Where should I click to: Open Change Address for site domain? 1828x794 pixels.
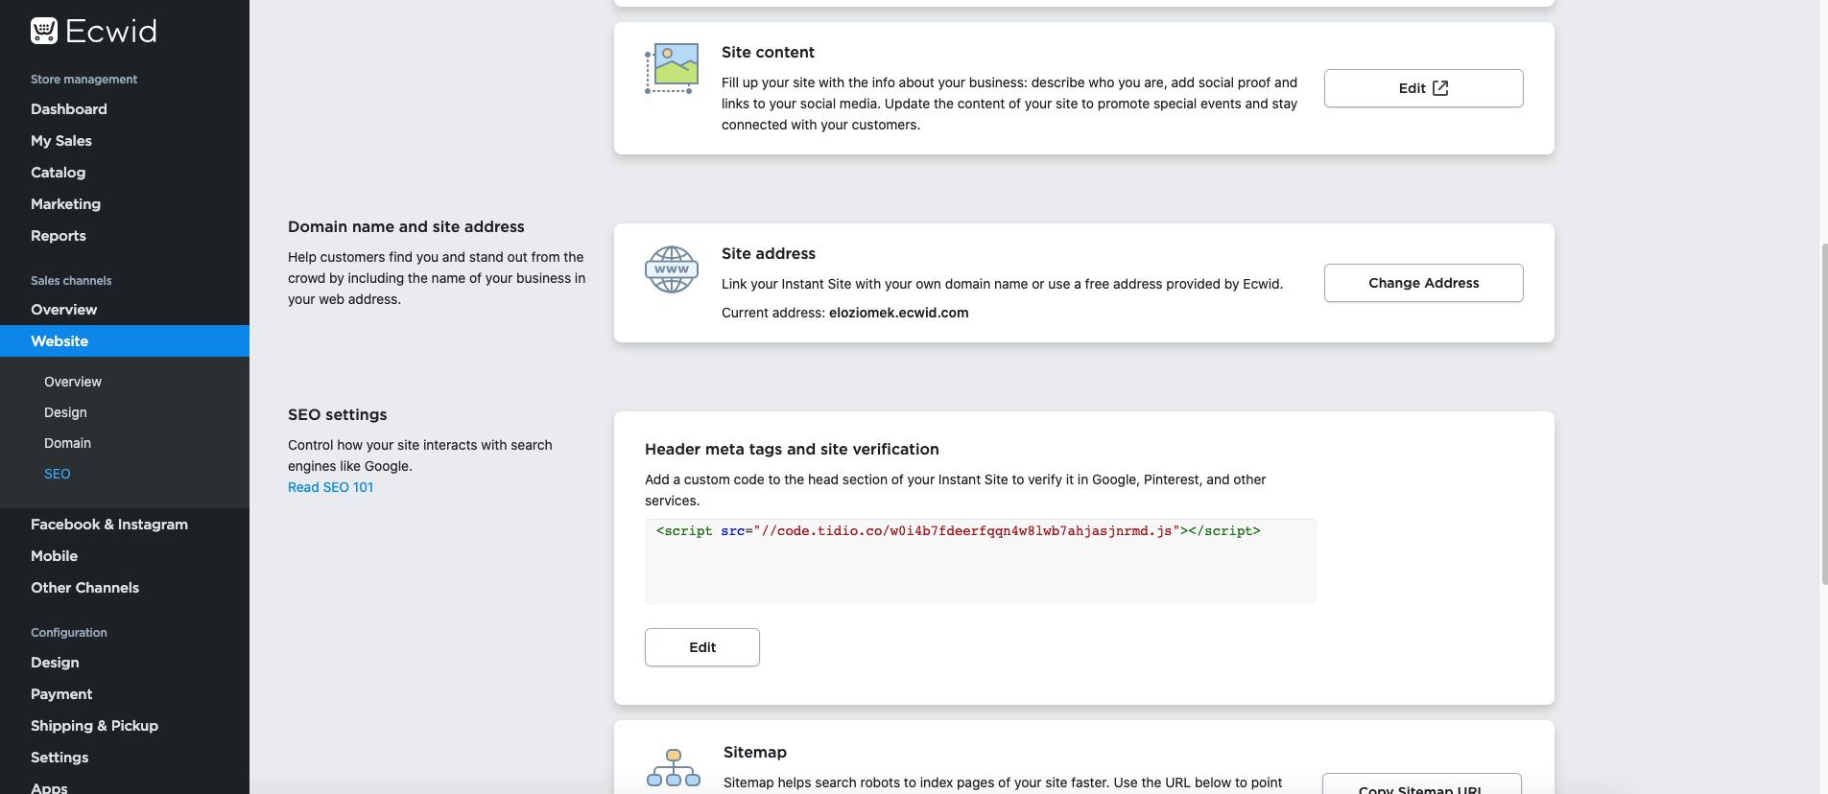[x=1424, y=283]
